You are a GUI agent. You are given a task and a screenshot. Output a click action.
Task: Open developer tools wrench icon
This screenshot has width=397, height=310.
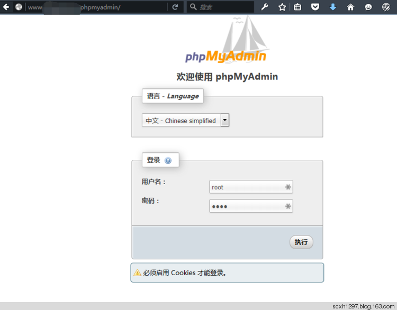tap(265, 7)
